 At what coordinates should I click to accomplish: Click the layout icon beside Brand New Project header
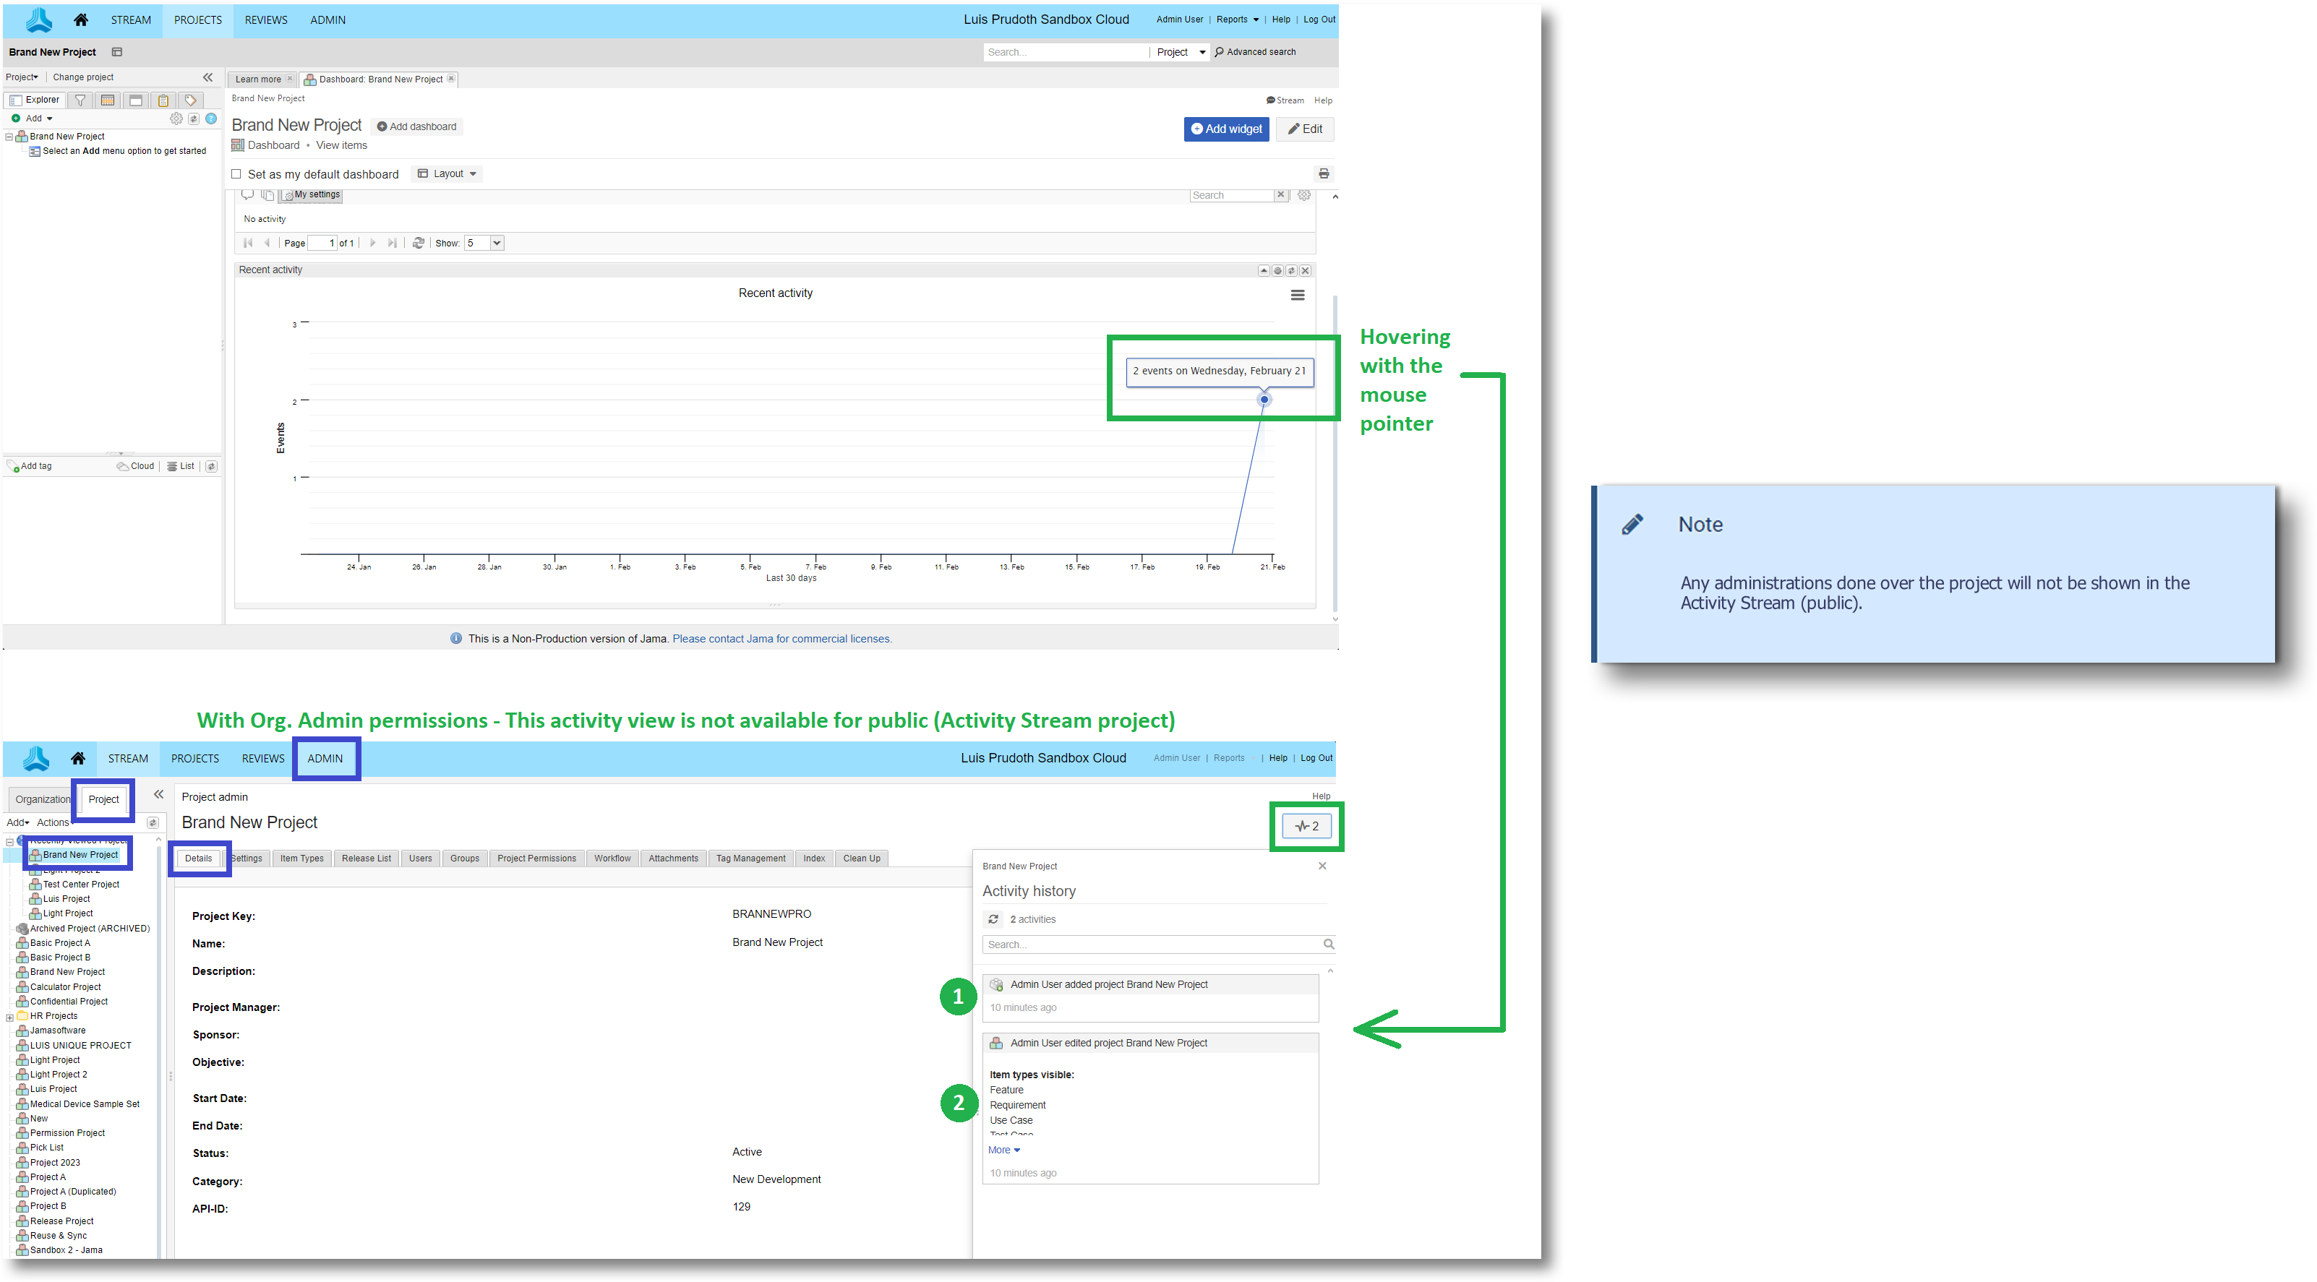pyautogui.click(x=117, y=52)
